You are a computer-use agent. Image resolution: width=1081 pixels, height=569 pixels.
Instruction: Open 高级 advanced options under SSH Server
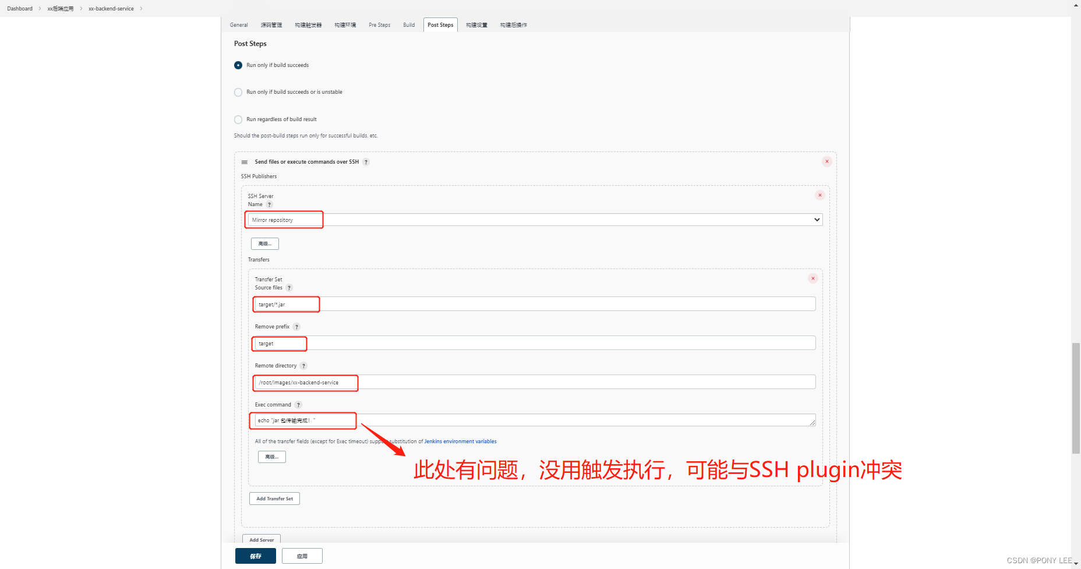265,243
